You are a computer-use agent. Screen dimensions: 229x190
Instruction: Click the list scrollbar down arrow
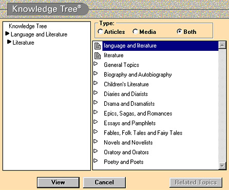(222, 166)
